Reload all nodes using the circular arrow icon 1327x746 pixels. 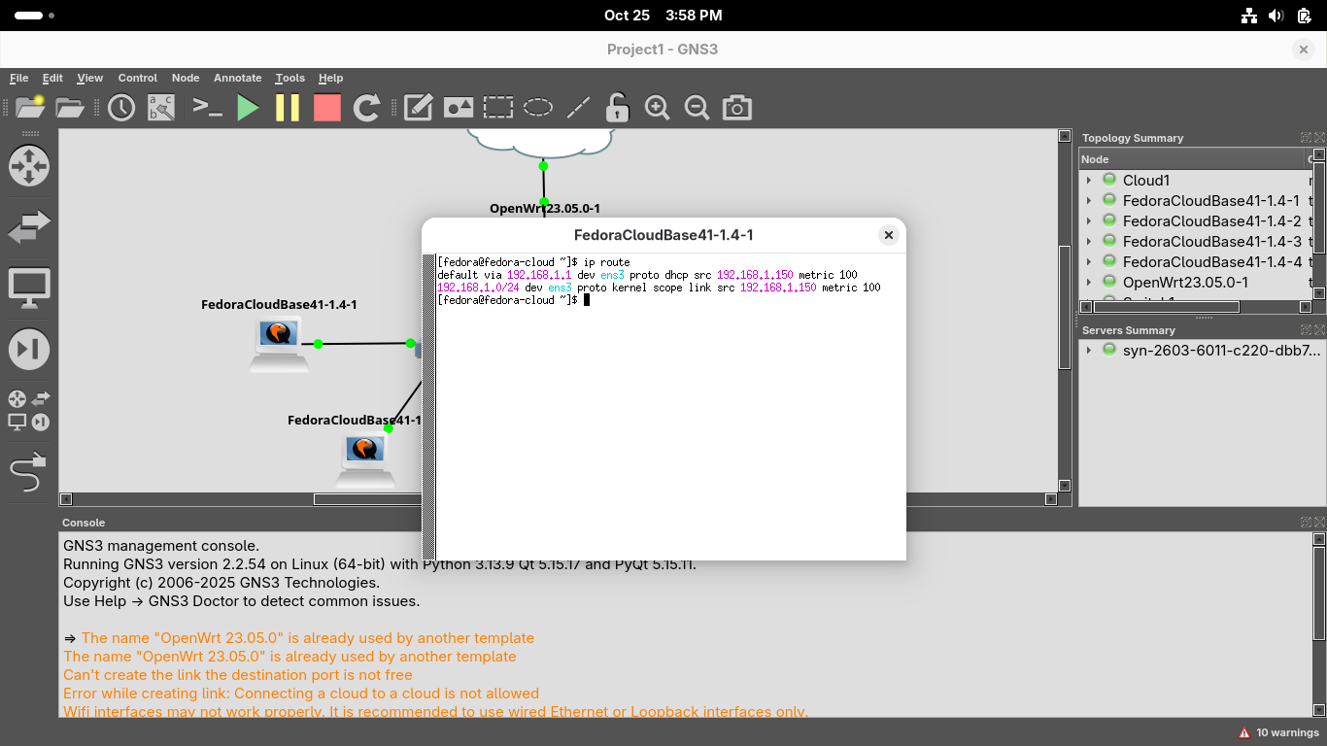click(x=366, y=108)
